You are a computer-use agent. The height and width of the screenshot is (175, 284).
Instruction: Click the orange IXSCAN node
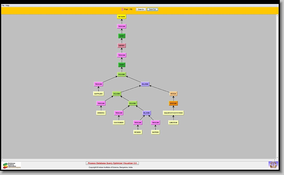click(x=173, y=103)
